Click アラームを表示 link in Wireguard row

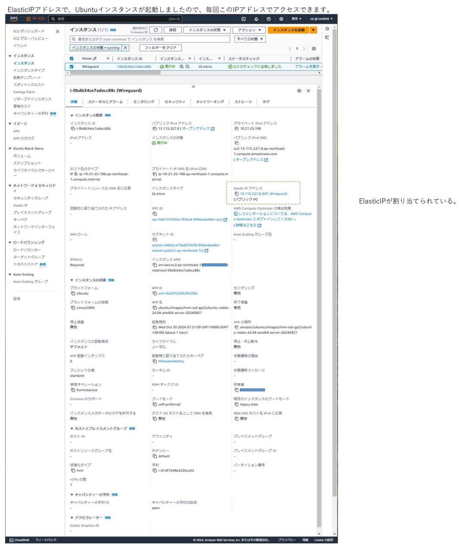[307, 67]
